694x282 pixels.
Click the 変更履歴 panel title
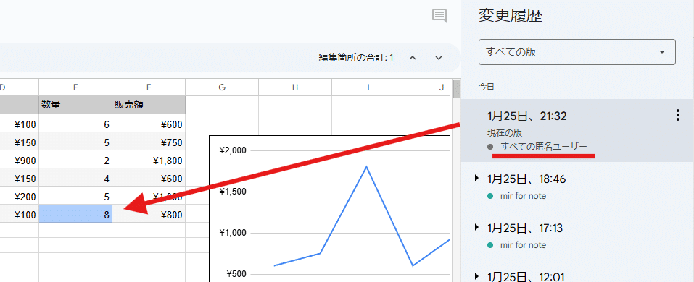511,16
